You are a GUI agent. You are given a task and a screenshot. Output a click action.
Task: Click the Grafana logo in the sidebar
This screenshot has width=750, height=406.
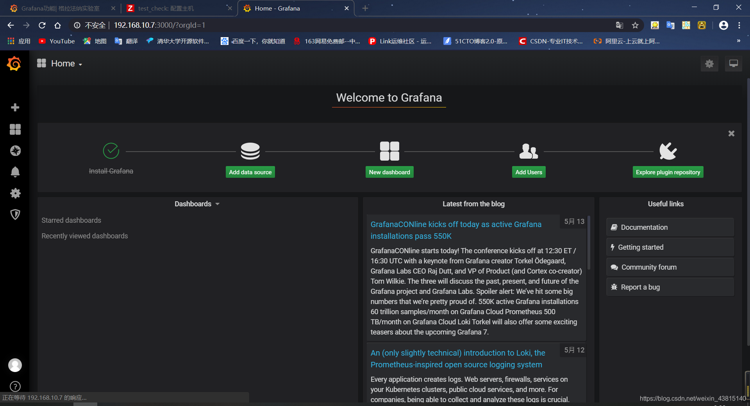tap(14, 63)
